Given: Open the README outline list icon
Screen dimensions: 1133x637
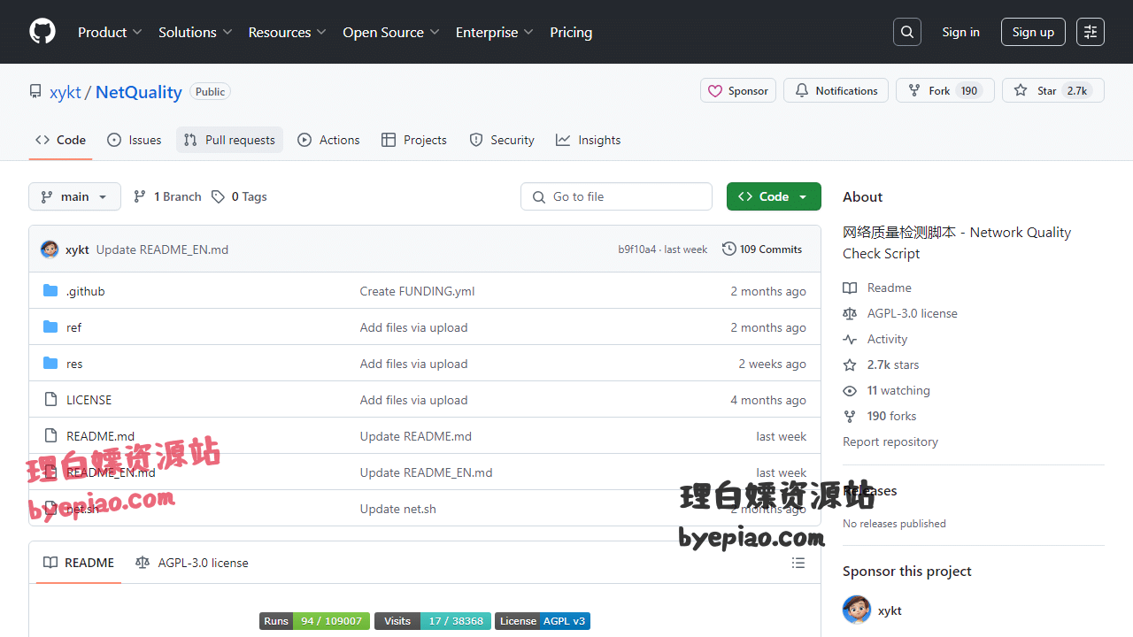Looking at the screenshot, I should point(798,563).
